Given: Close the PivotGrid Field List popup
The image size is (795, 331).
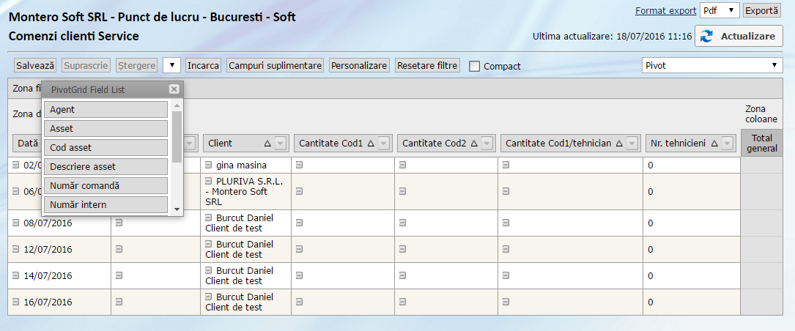Looking at the screenshot, I should (x=174, y=89).
